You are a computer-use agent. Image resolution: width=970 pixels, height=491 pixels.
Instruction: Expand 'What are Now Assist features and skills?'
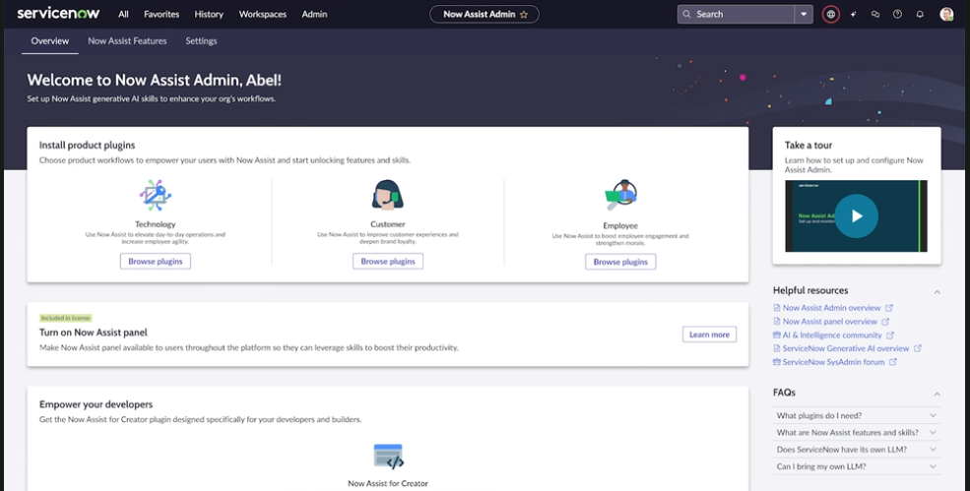(857, 432)
